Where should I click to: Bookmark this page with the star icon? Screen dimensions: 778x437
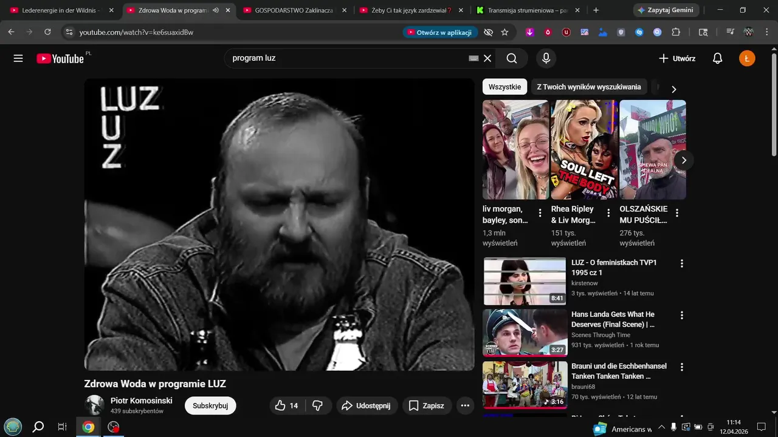click(504, 32)
